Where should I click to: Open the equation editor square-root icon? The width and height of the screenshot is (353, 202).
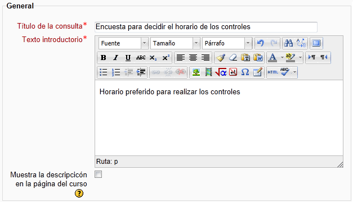point(221,72)
